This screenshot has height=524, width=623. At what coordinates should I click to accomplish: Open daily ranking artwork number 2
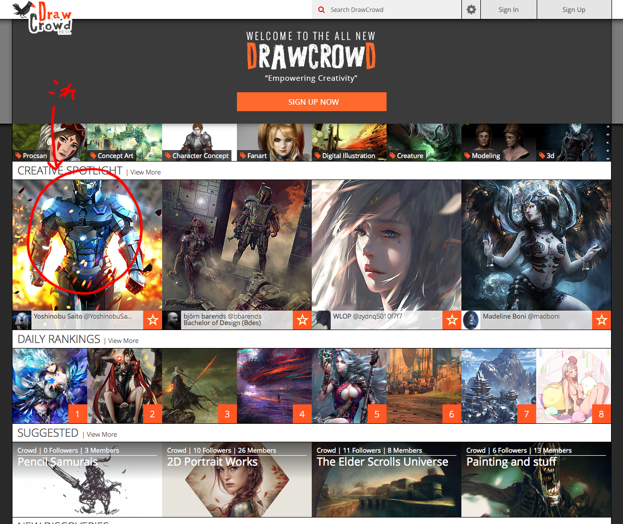(125, 386)
